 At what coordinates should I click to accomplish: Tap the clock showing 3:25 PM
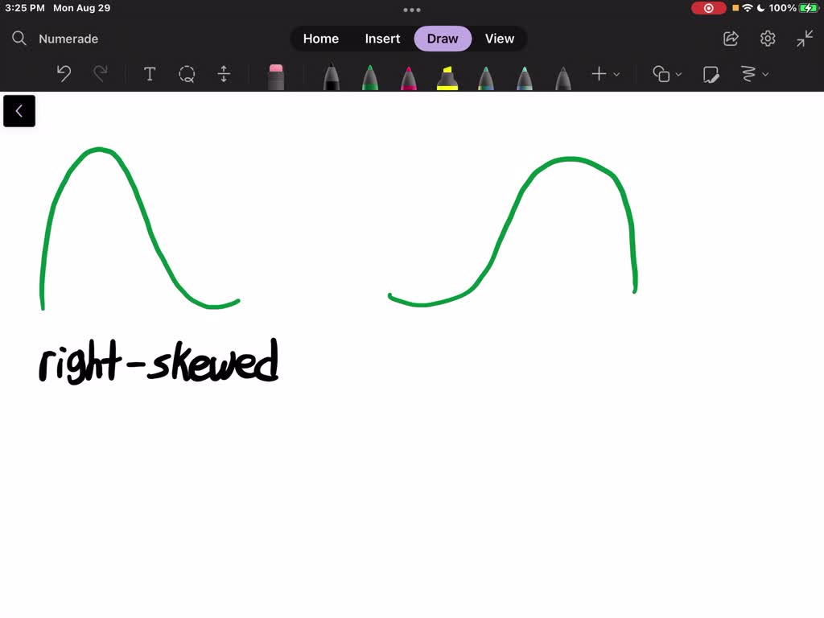click(x=25, y=8)
